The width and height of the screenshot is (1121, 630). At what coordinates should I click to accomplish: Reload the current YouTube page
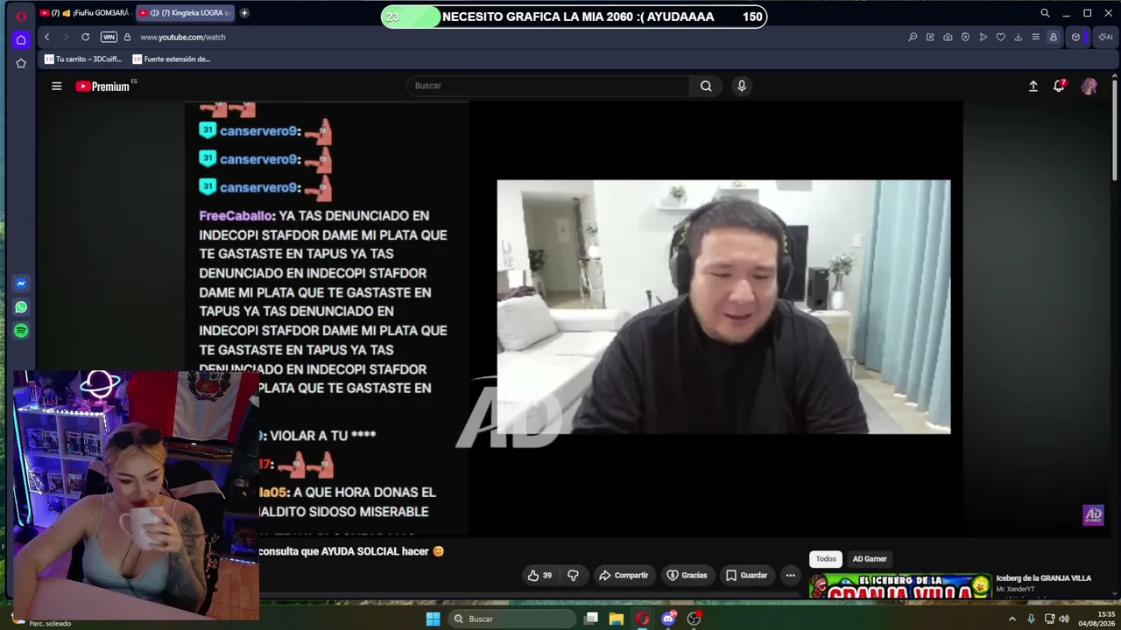tap(85, 37)
